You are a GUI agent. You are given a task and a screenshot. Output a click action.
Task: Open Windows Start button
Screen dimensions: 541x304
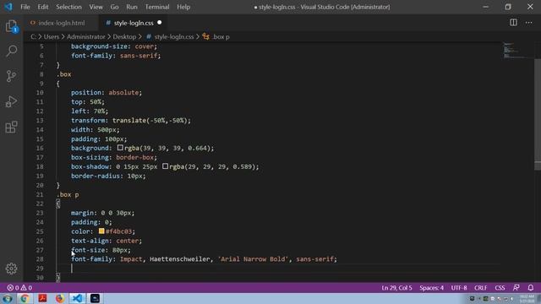tap(8, 298)
